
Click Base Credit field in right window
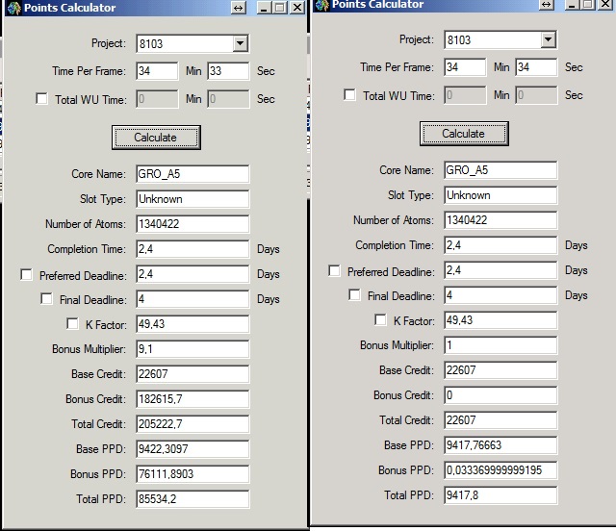click(500, 370)
